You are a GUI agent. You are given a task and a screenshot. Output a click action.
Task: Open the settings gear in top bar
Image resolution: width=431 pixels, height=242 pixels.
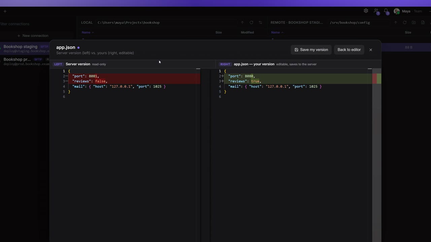(366, 11)
